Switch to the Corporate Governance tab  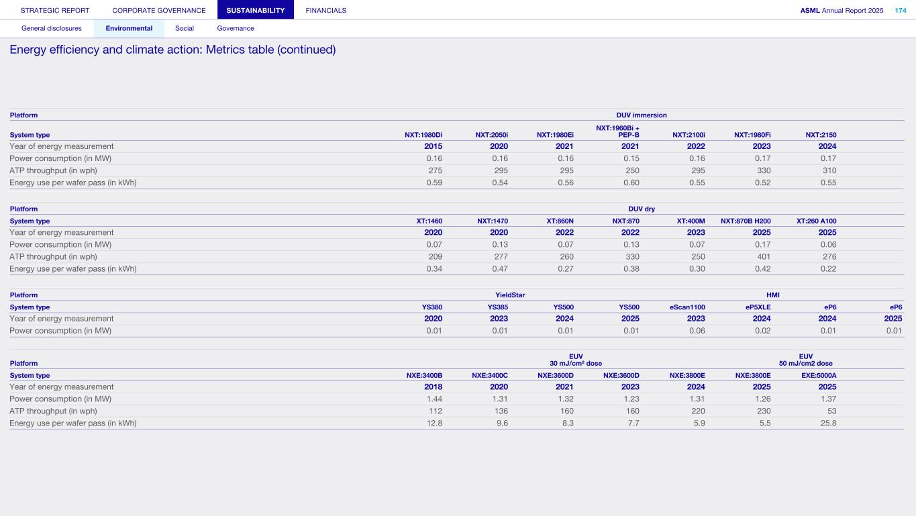pyautogui.click(x=159, y=10)
